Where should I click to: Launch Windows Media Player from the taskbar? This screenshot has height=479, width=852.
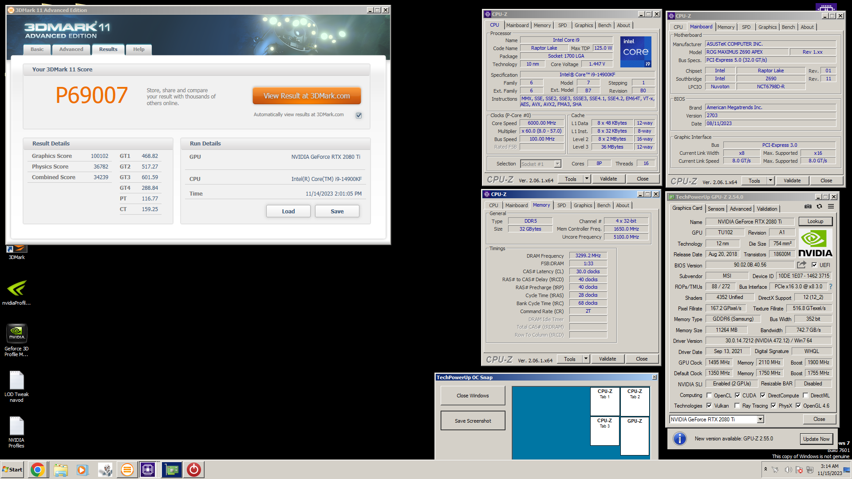click(83, 470)
